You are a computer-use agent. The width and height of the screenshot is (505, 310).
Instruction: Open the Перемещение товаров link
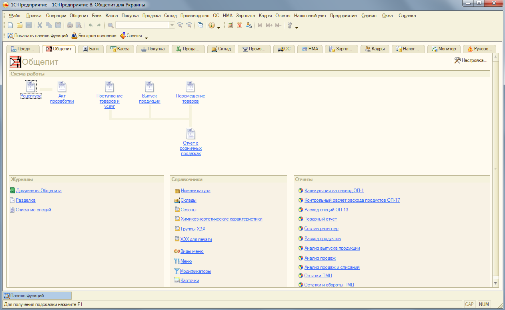click(190, 99)
